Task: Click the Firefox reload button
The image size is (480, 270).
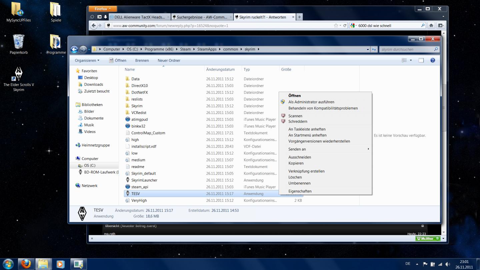Action: tap(345, 25)
